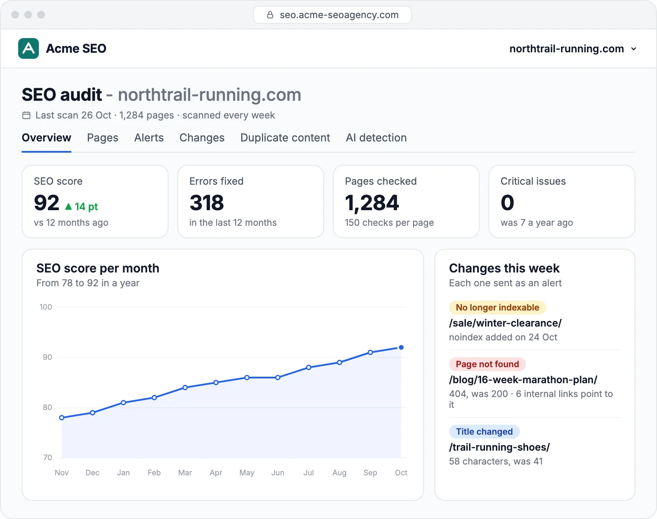Open the Duplicate content tab
This screenshot has height=519, width=657.
[x=285, y=138]
